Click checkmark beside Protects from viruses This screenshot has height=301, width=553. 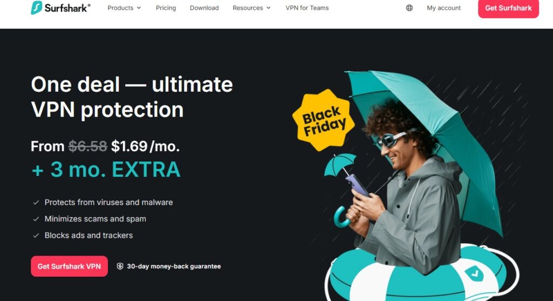[36, 202]
